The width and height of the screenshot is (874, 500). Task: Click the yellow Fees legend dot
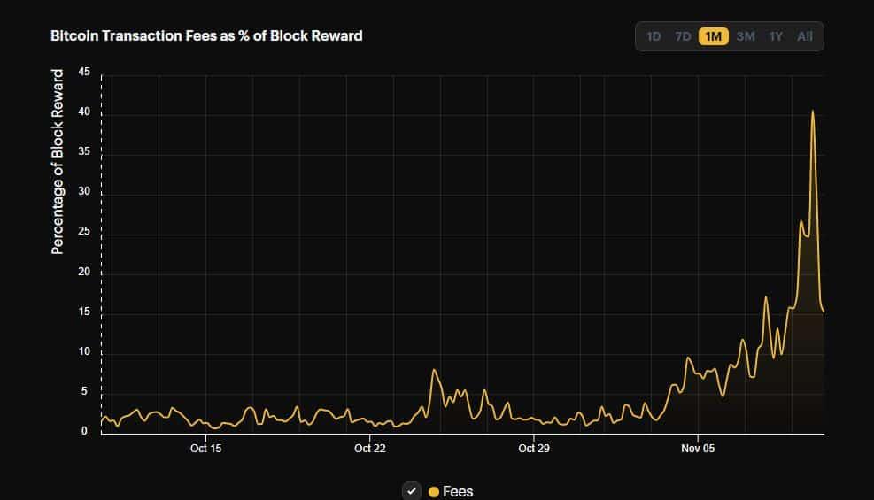pyautogui.click(x=434, y=492)
